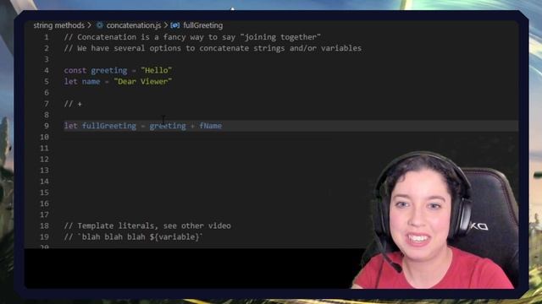
Task: Click the concatenation.js file gear icon
Action: click(x=100, y=25)
